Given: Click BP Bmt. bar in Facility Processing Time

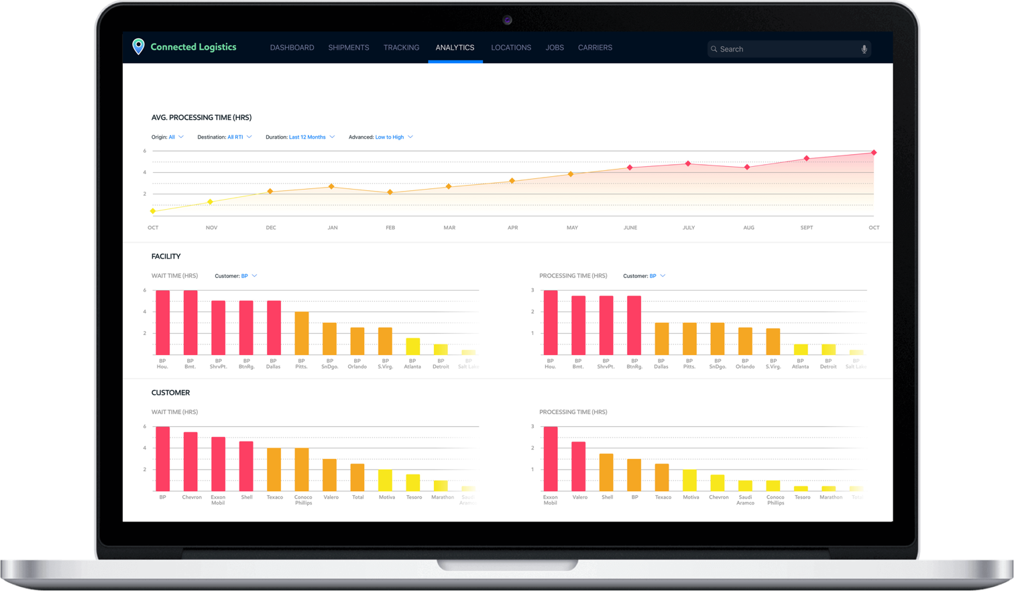Looking at the screenshot, I should pyautogui.click(x=578, y=325).
